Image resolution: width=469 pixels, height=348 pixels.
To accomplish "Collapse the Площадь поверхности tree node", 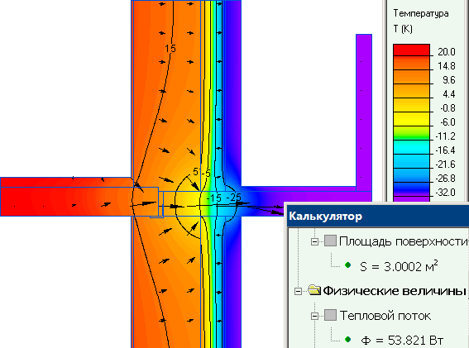I will click(314, 241).
